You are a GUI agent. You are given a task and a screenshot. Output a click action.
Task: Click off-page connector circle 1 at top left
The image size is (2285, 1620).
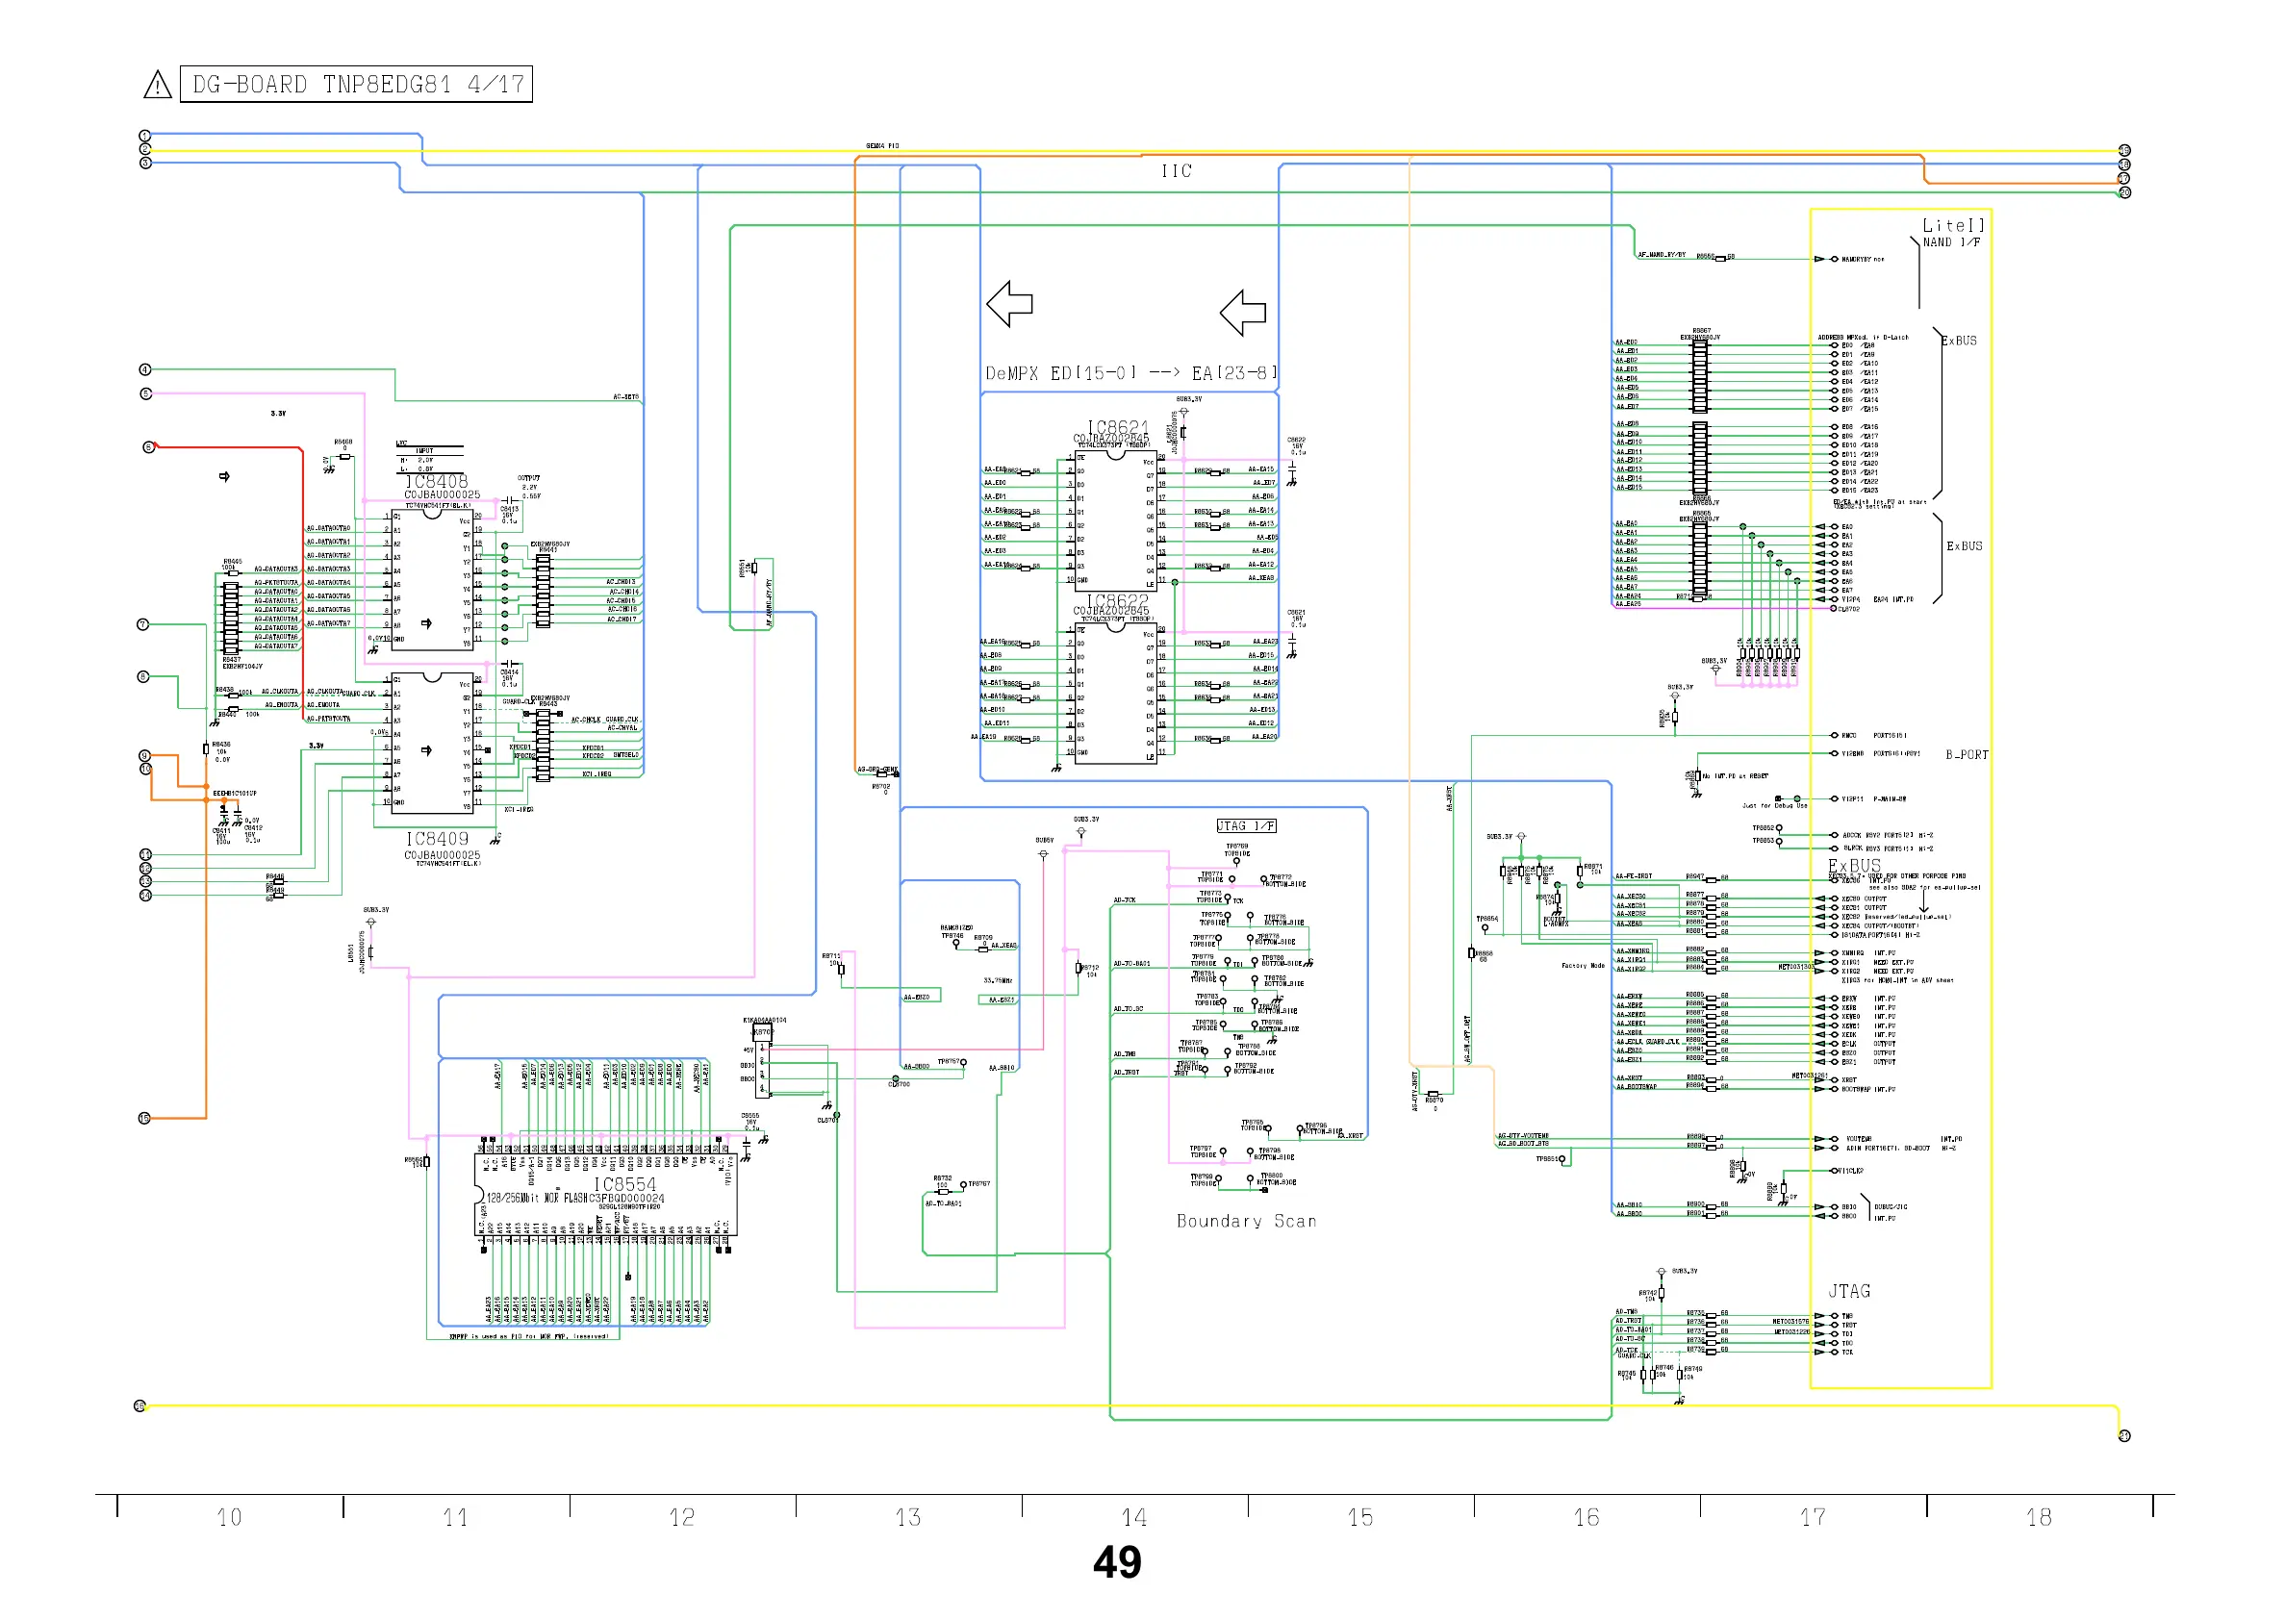point(144,136)
